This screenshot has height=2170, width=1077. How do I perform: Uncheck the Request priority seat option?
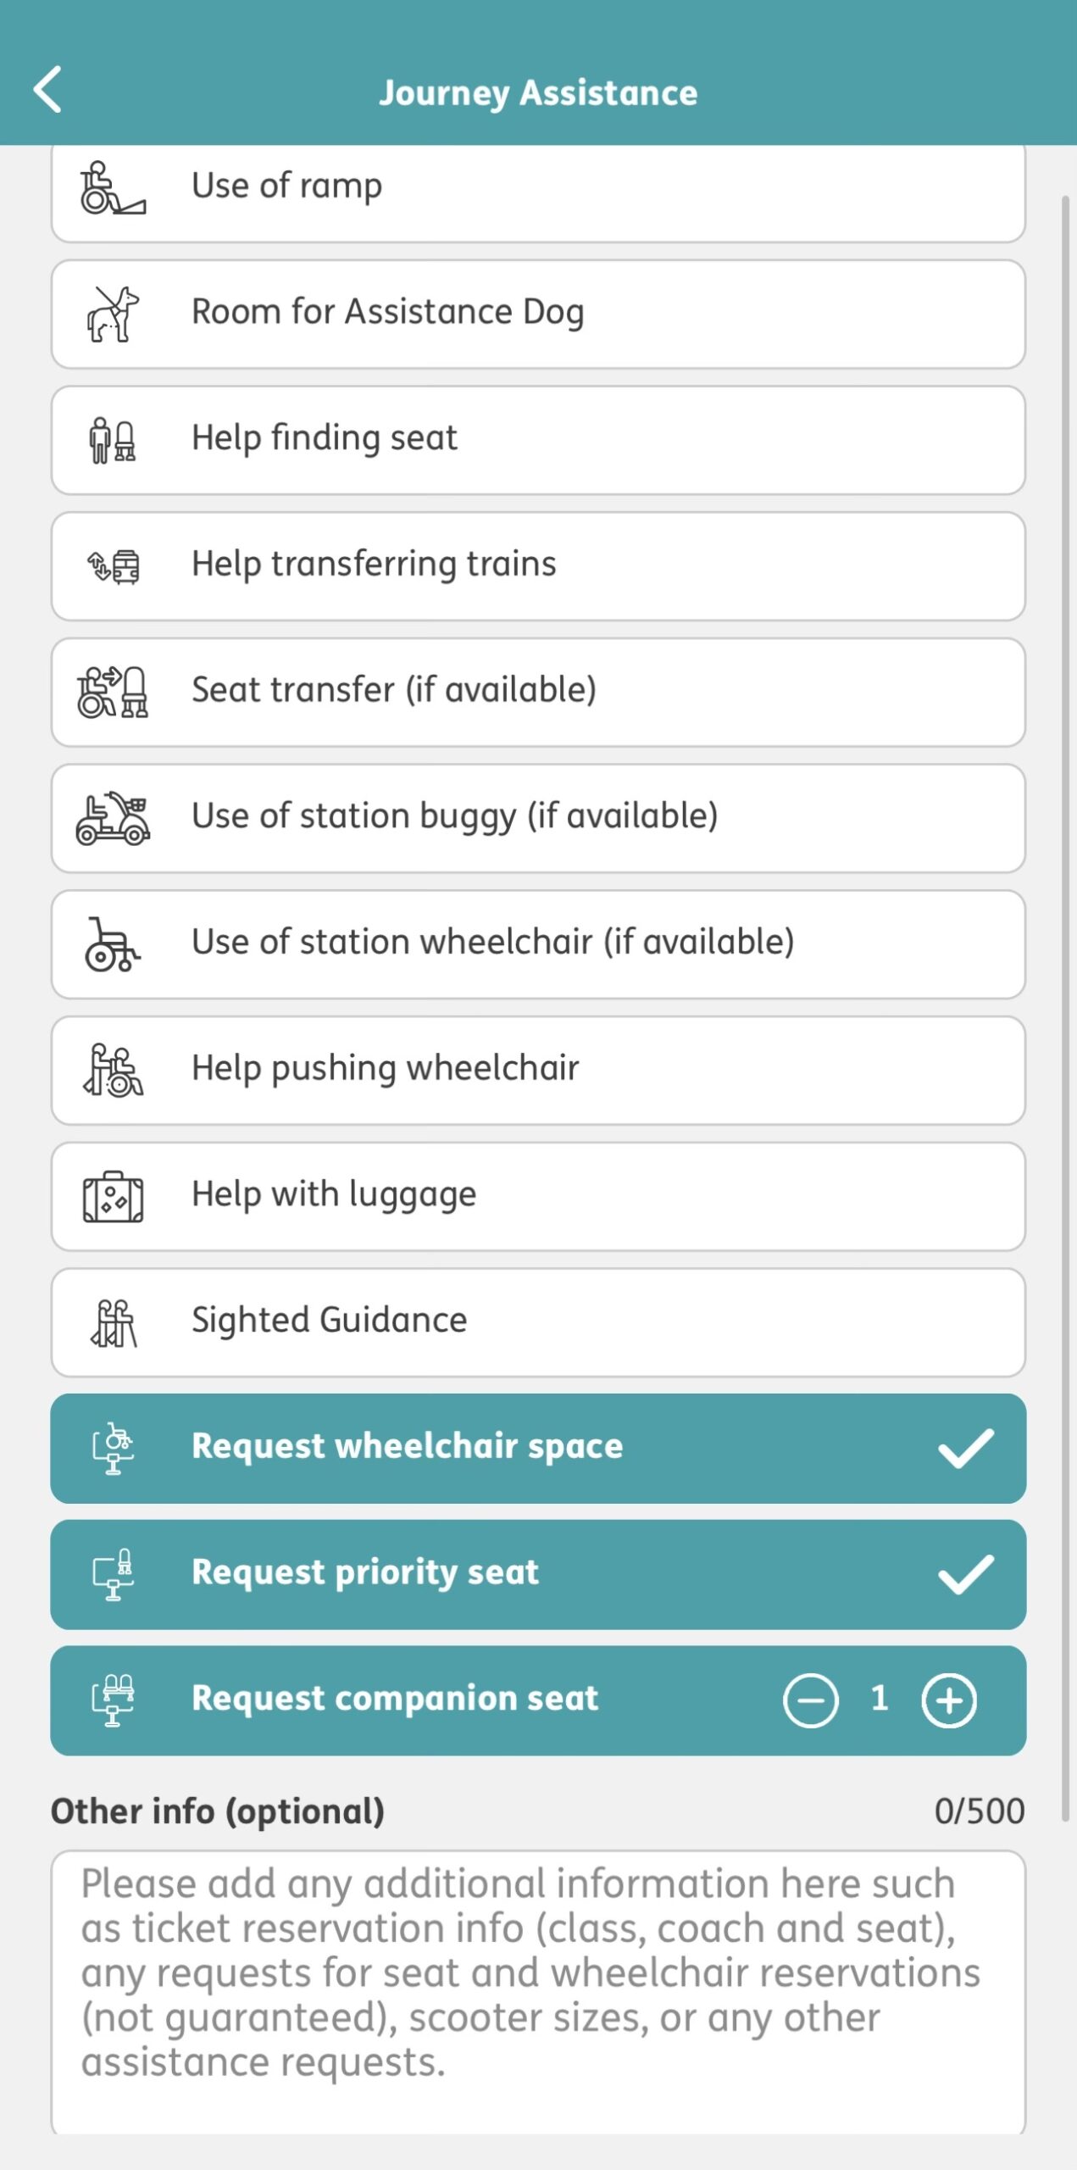pyautogui.click(x=538, y=1573)
